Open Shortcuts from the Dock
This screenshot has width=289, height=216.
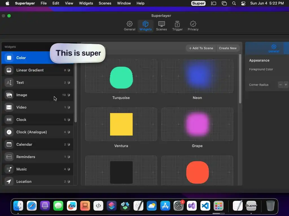click(x=111, y=206)
